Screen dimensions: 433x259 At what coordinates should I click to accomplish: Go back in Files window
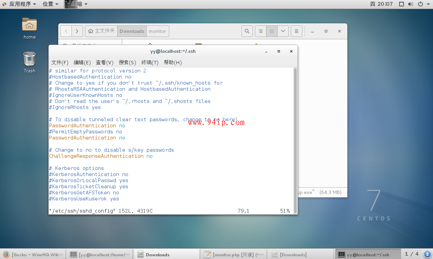pyautogui.click(x=66, y=31)
